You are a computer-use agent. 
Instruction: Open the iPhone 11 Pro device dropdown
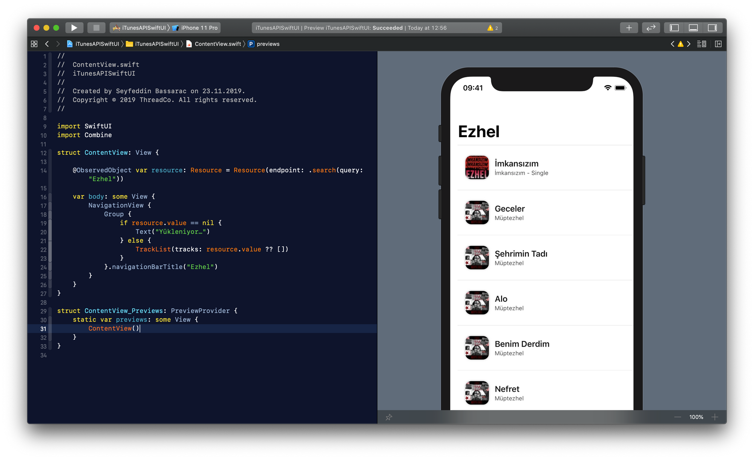(x=199, y=28)
